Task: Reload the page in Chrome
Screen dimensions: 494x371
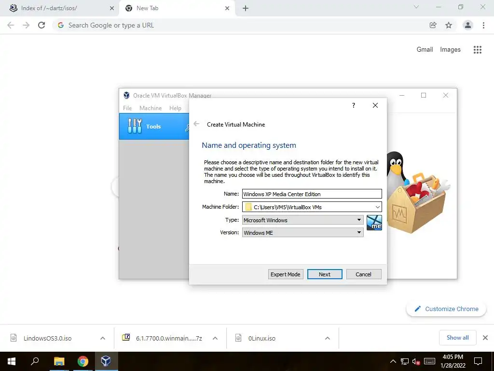Action: [x=41, y=25]
